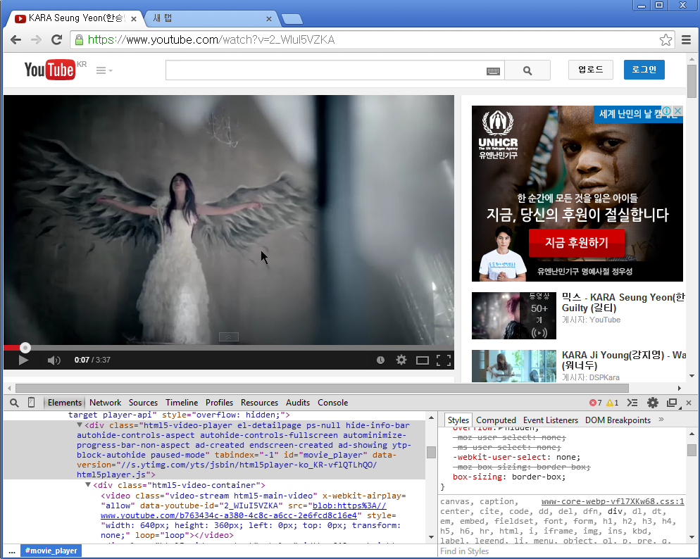The height and width of the screenshot is (559, 700).
Task: Open DevTools settings gear
Action: point(653,403)
